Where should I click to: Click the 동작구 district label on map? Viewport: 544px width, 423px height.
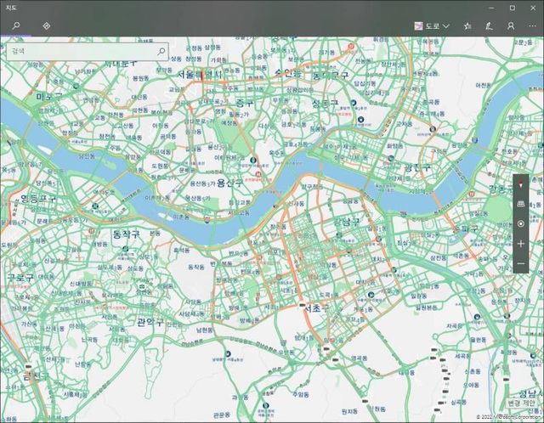coord(129,233)
